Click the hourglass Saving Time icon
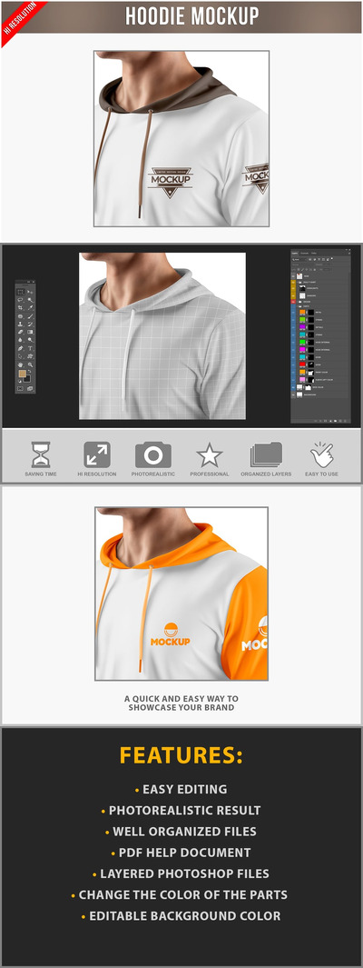The image size is (363, 968). (41, 454)
